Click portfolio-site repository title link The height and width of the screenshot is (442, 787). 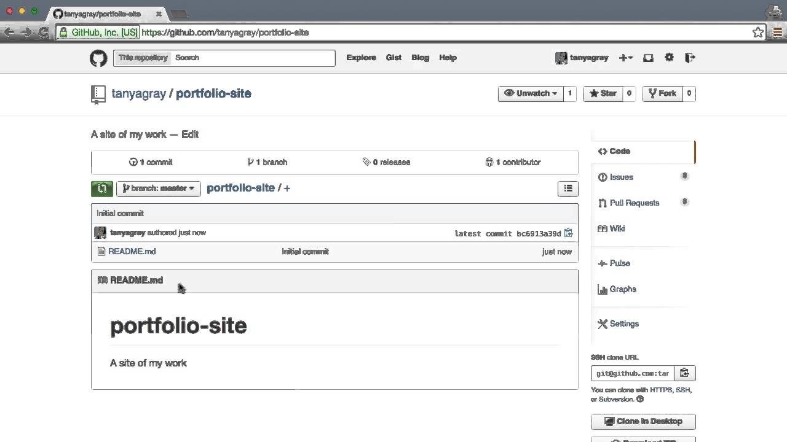[x=213, y=94]
